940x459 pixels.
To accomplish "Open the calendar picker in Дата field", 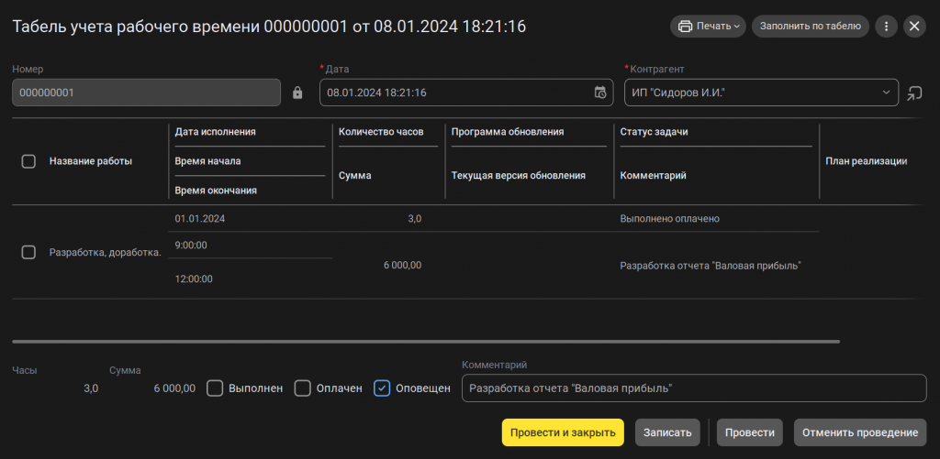I will 600,93.
